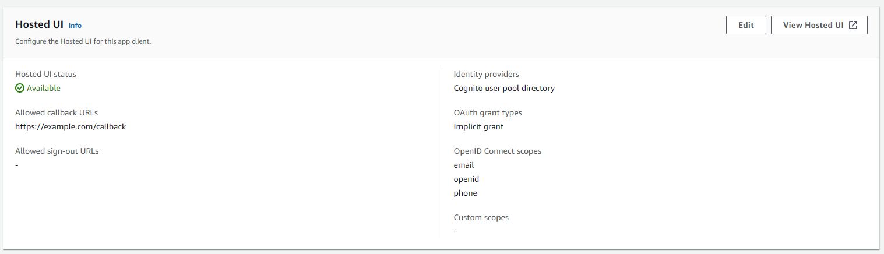
Task: Click the email scope entry
Action: coord(464,165)
